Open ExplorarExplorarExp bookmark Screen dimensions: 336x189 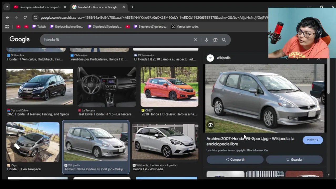67,27
